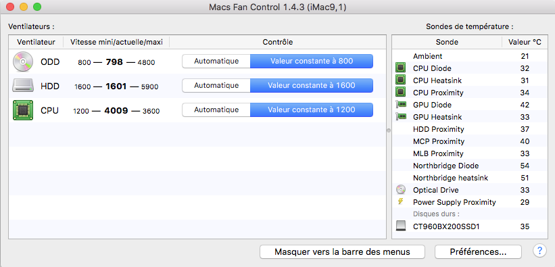The image size is (555, 267).
Task: Select the CT960BX200SSD1 disk label
Action: pos(446,226)
